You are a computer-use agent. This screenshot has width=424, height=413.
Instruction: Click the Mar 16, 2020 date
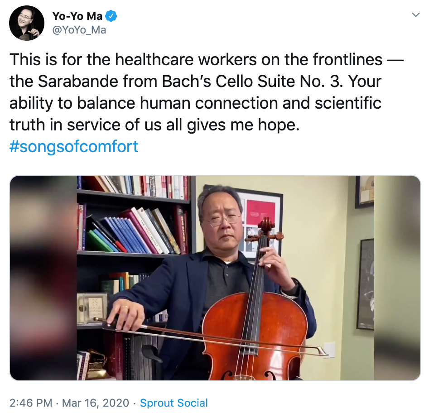click(x=96, y=403)
